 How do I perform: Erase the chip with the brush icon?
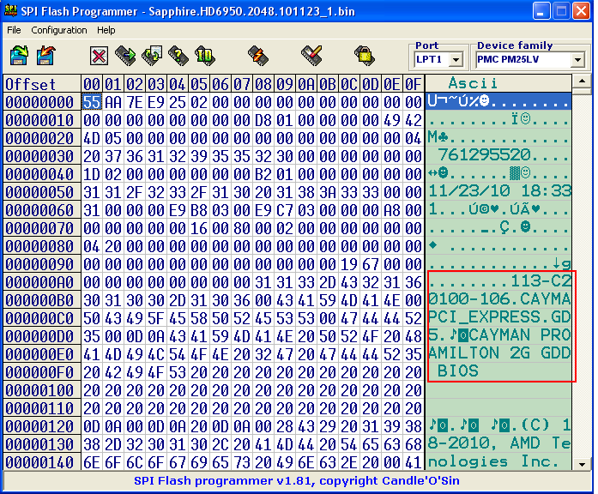(x=311, y=56)
